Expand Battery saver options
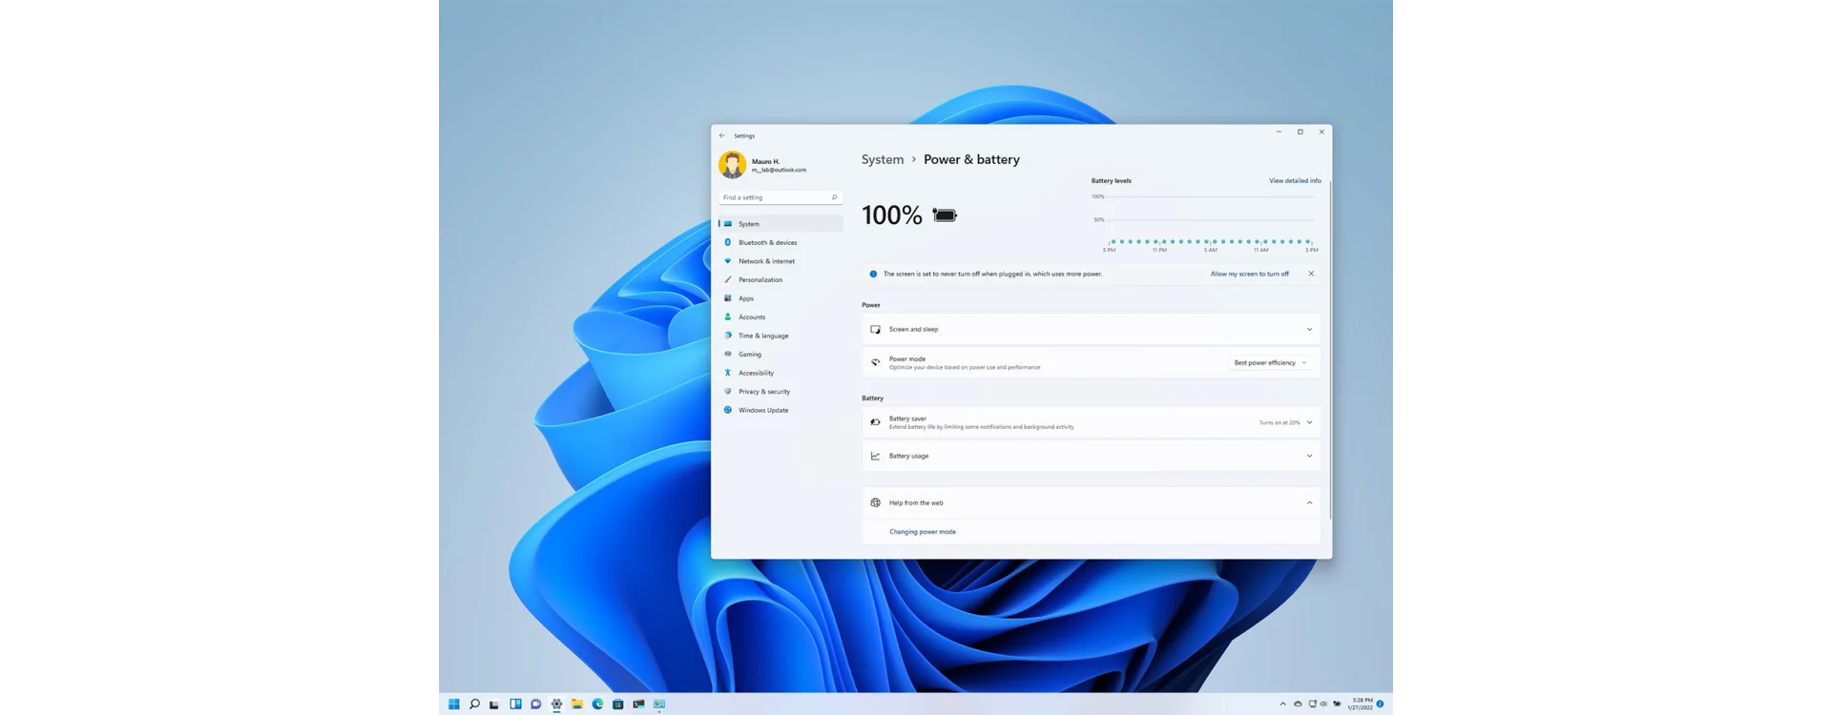 [1309, 422]
